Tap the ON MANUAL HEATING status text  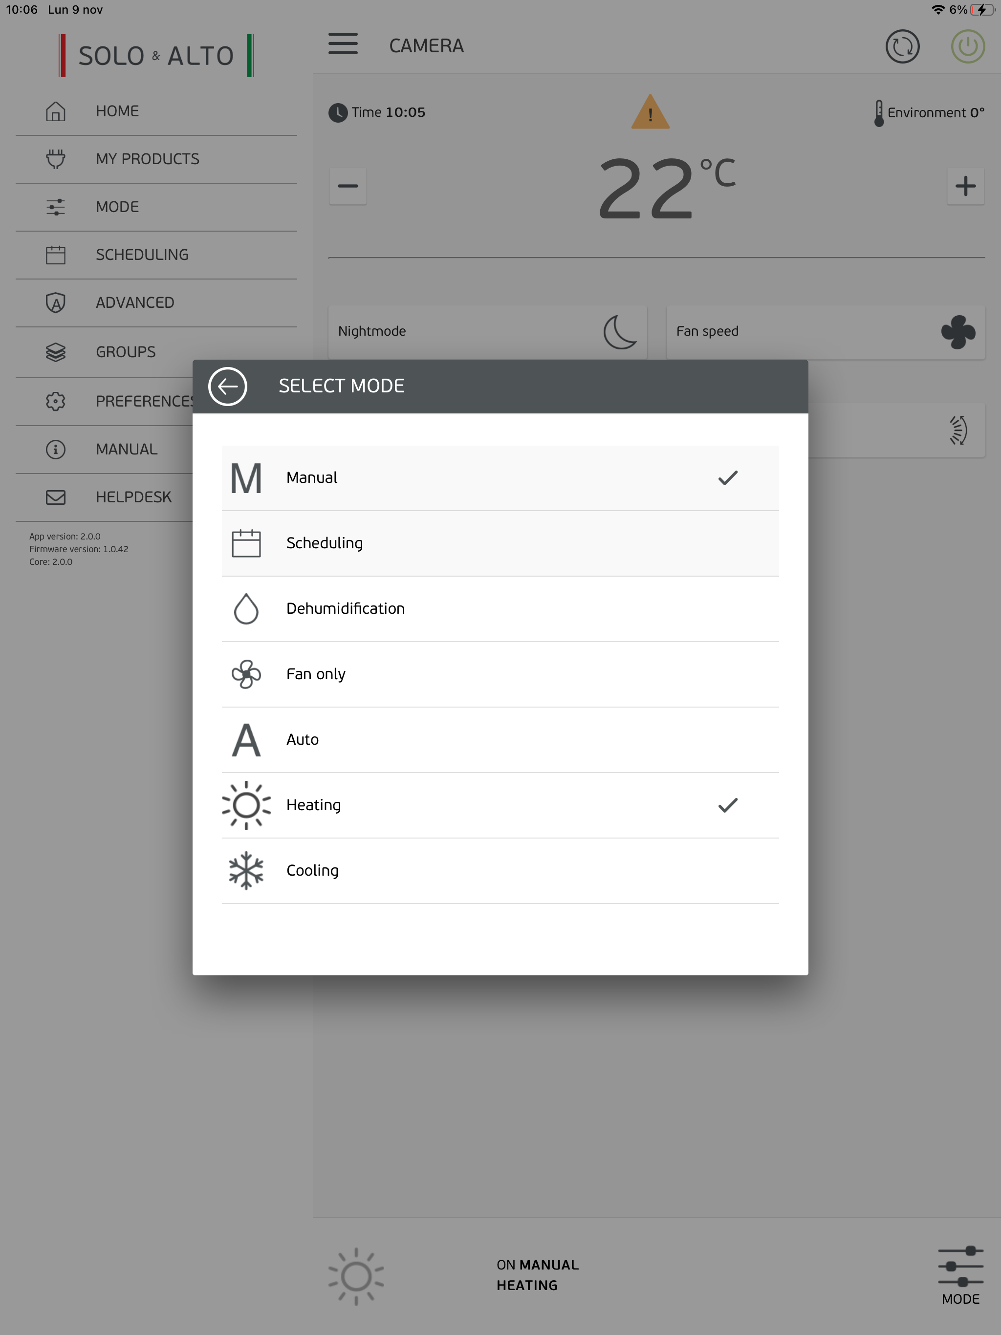click(x=537, y=1275)
